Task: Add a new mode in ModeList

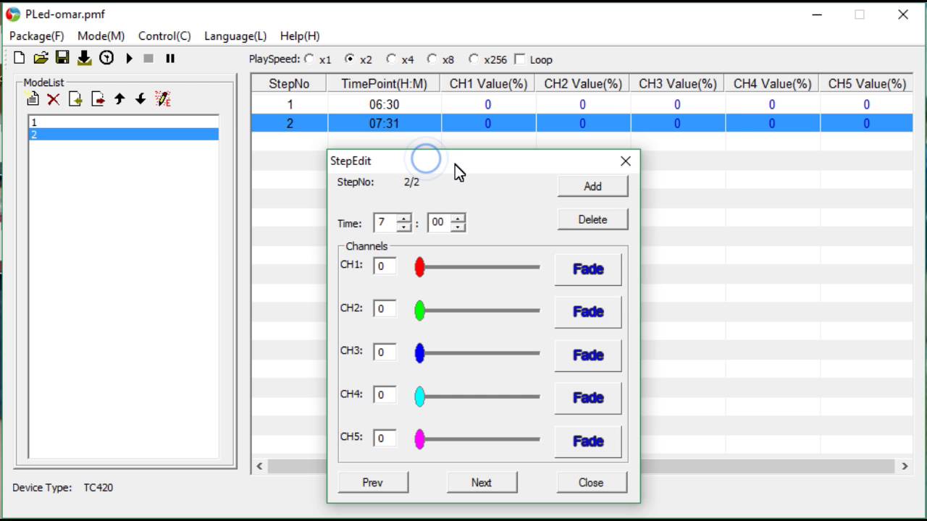Action: [32, 99]
